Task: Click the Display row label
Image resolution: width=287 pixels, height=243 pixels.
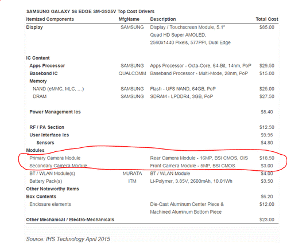Action: tap(34, 28)
